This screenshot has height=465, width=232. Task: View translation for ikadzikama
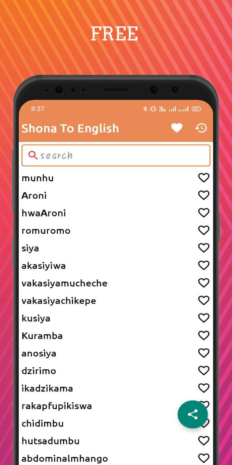[x=47, y=389]
